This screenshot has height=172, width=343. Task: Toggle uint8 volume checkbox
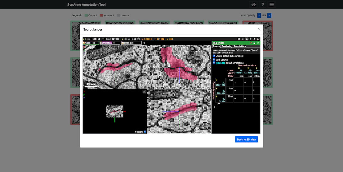214,60
